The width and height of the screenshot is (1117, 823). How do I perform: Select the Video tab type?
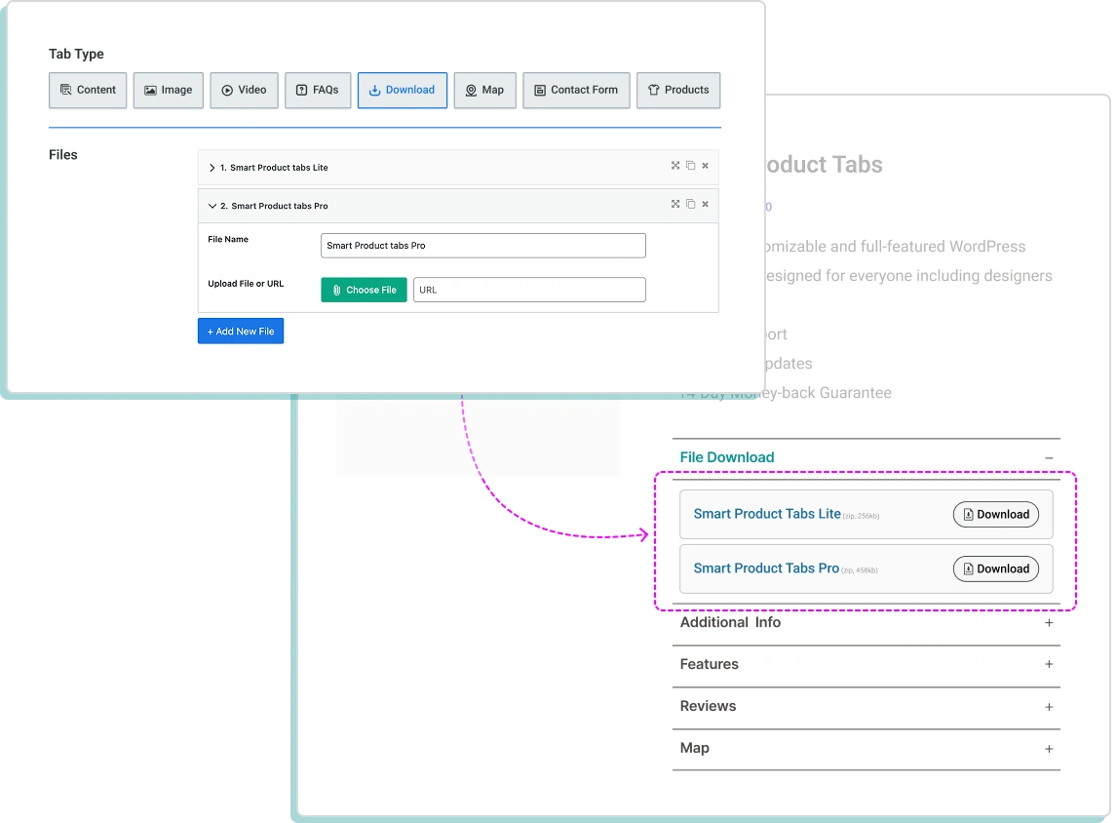point(244,90)
